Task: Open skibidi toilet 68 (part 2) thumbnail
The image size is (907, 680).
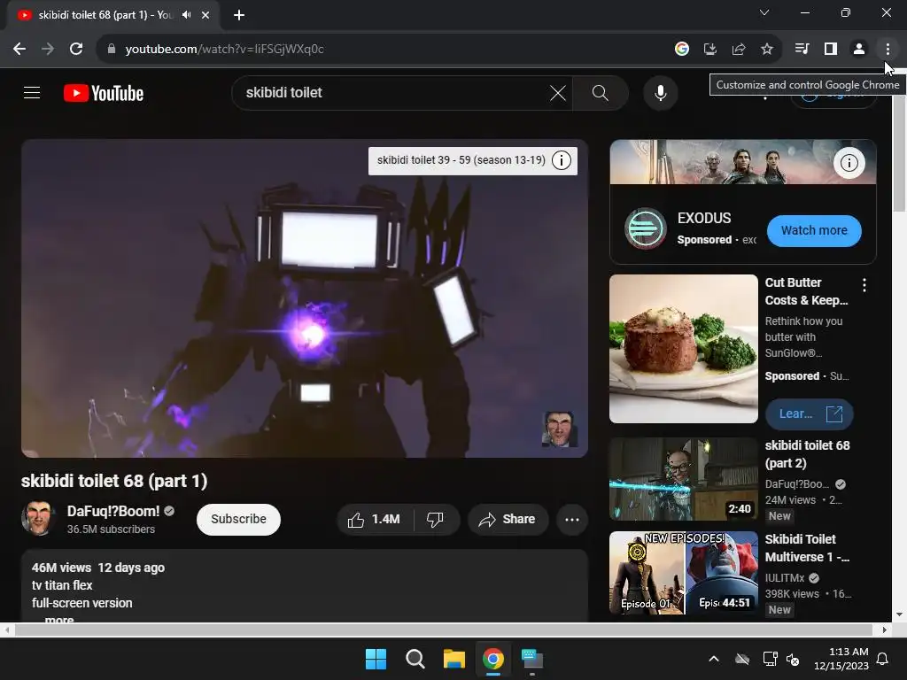Action: (684, 479)
